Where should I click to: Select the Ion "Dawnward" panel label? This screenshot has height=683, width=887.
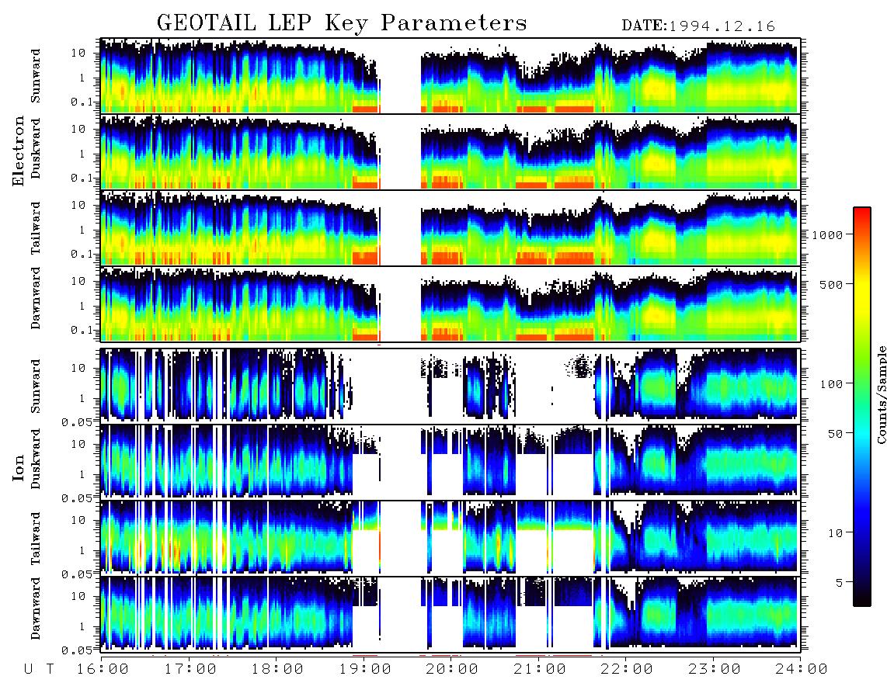36,608
